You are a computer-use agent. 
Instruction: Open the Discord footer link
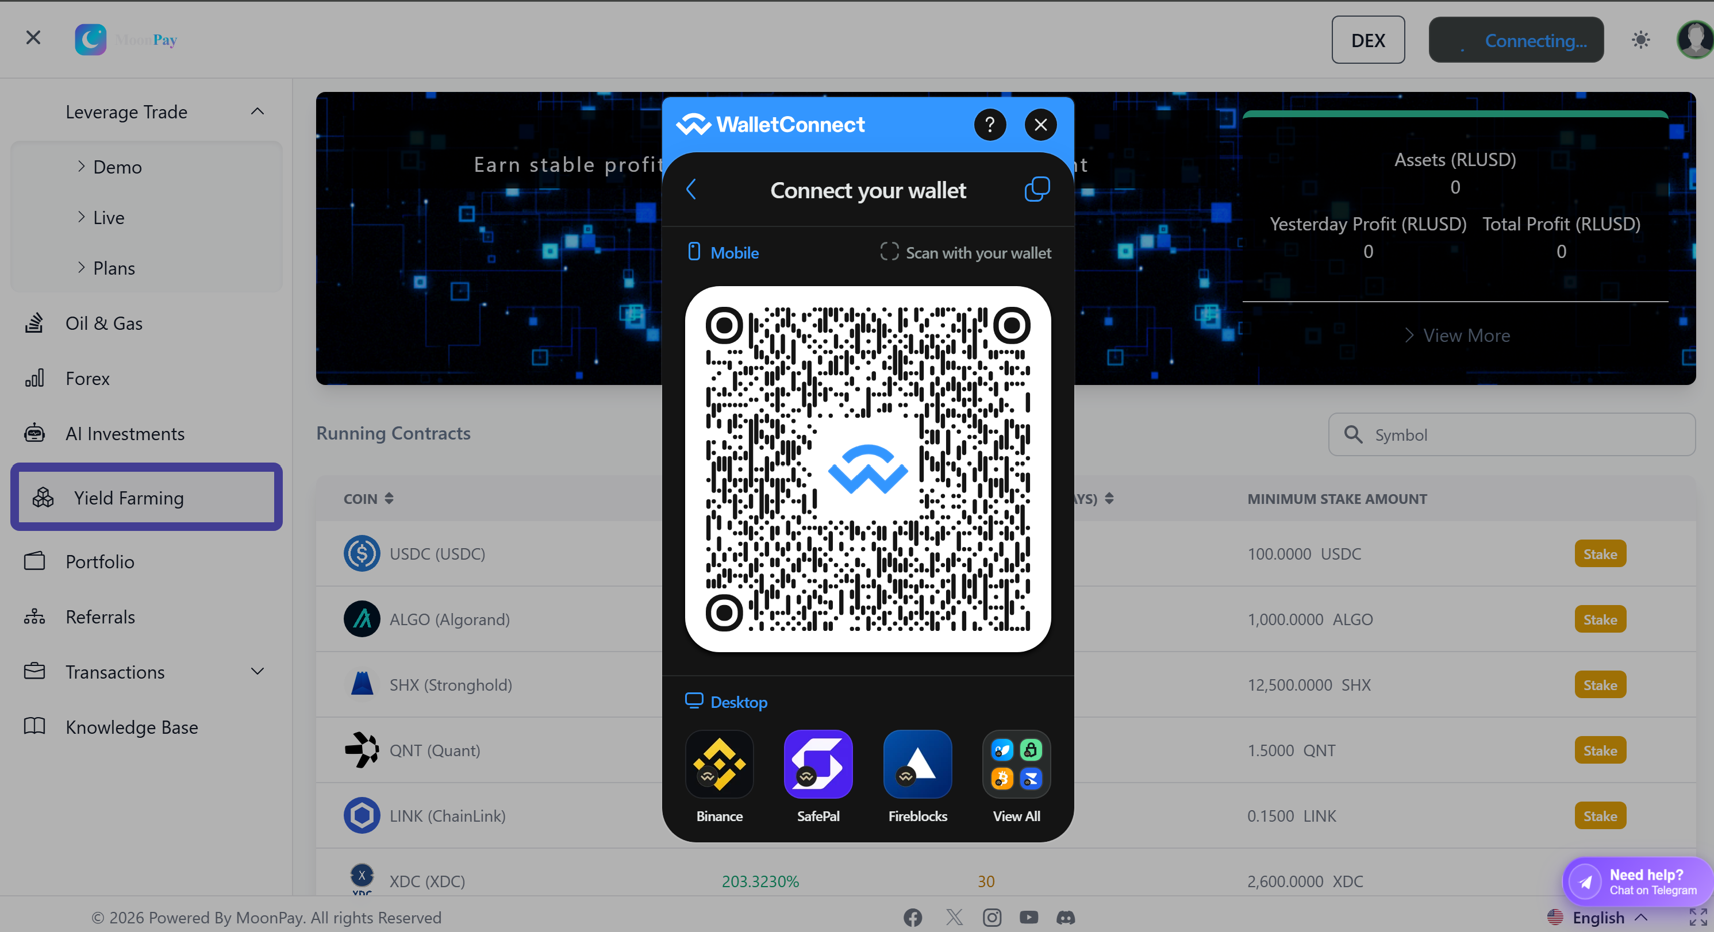click(x=1065, y=918)
